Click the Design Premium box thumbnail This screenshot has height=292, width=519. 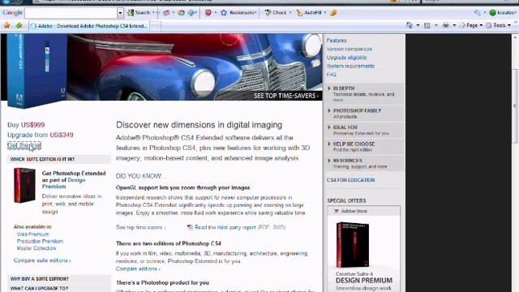pos(24,186)
